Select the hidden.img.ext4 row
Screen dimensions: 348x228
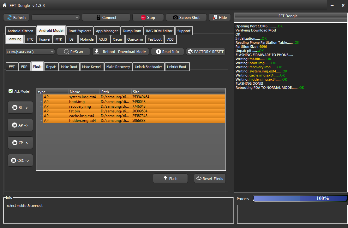134,120
